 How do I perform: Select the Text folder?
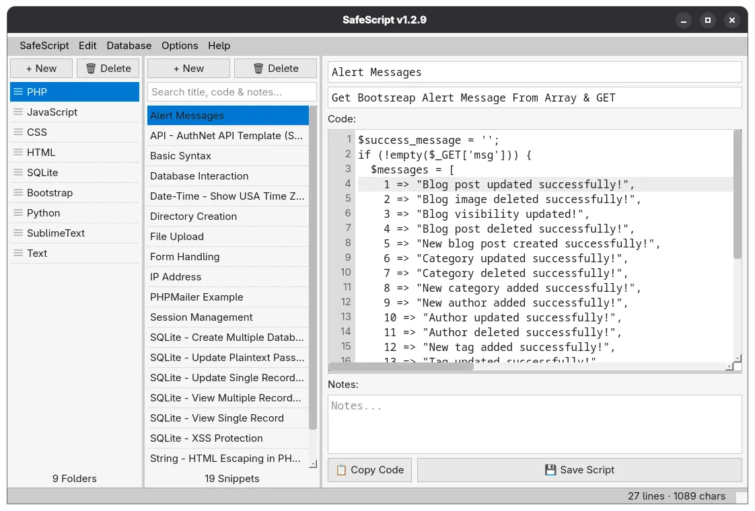pyautogui.click(x=75, y=253)
